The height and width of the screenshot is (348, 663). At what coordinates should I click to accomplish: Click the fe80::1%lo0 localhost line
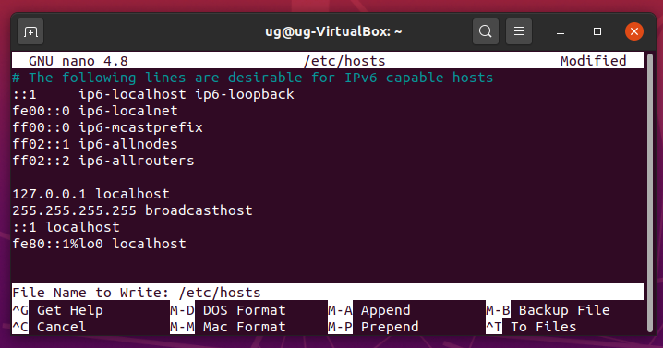(100, 244)
